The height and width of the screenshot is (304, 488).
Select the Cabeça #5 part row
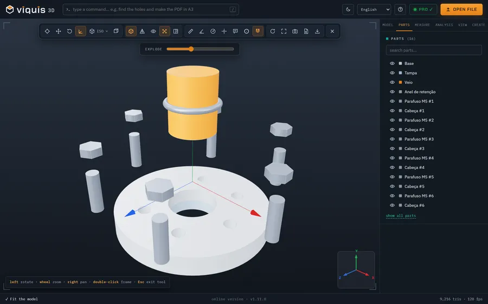[x=434, y=187]
